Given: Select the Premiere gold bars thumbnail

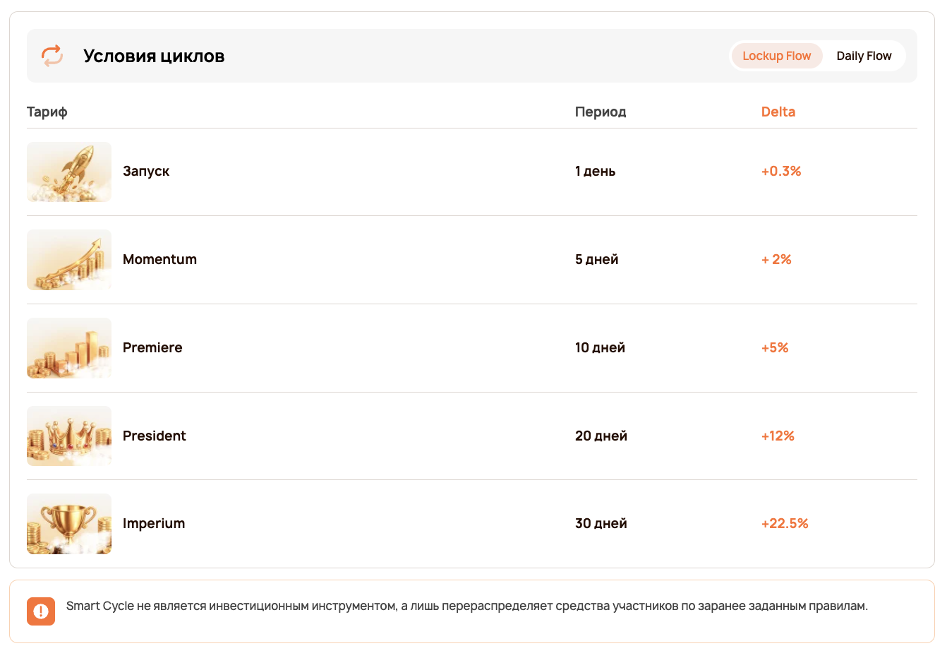Looking at the screenshot, I should [x=69, y=348].
